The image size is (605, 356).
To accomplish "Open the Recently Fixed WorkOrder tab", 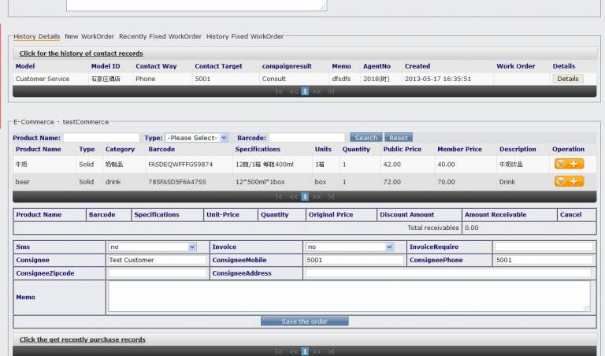I will [x=160, y=36].
